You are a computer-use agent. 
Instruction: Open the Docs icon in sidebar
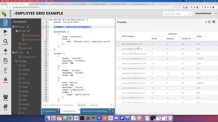(5, 107)
